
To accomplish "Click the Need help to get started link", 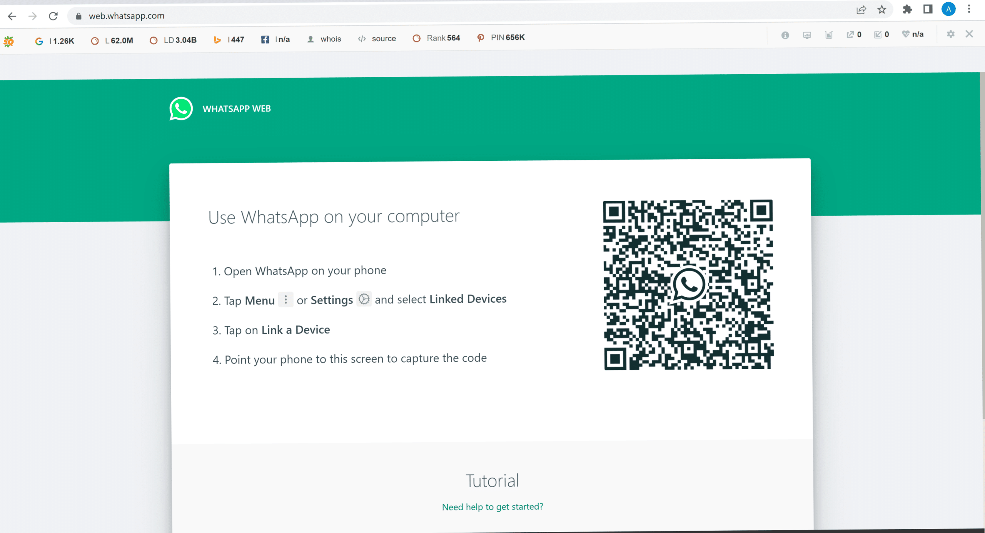I will pyautogui.click(x=492, y=506).
